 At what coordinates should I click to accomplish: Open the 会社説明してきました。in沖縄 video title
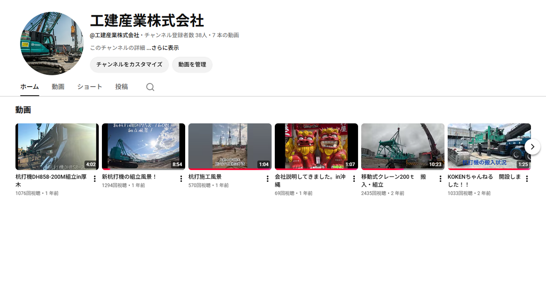[310, 181]
